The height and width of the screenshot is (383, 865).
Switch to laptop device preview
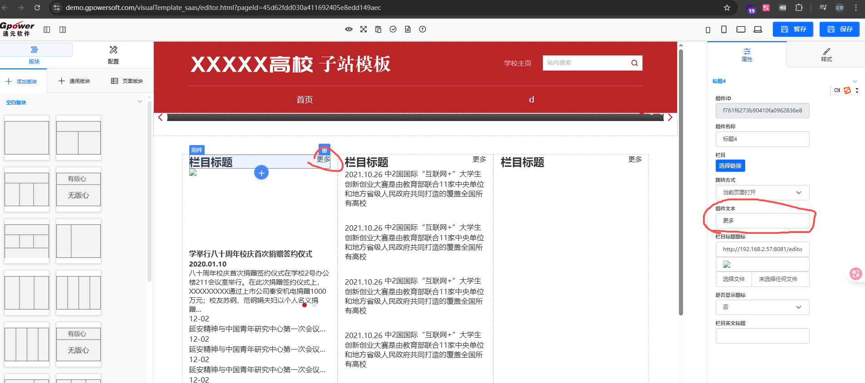click(x=758, y=29)
